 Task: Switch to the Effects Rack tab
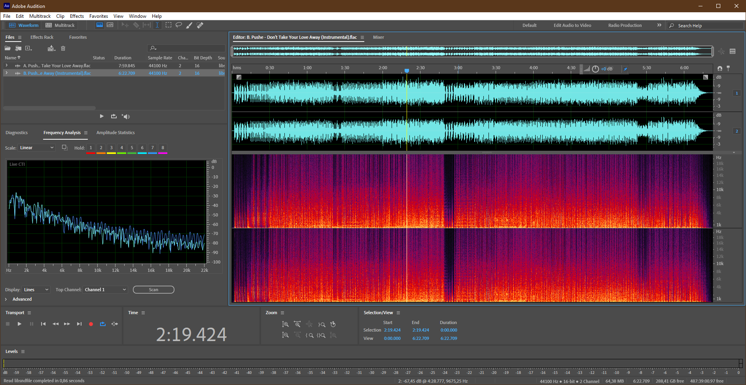coord(42,37)
